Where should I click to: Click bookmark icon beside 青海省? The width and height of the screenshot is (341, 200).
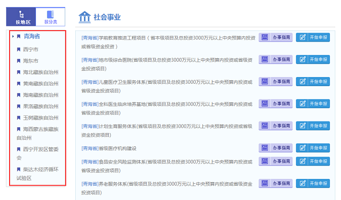point(19,36)
